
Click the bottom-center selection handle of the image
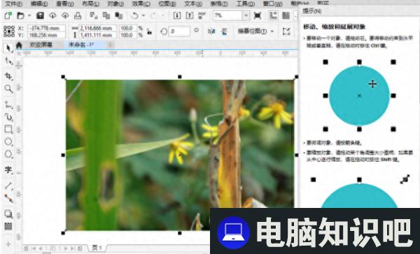pos(180,233)
